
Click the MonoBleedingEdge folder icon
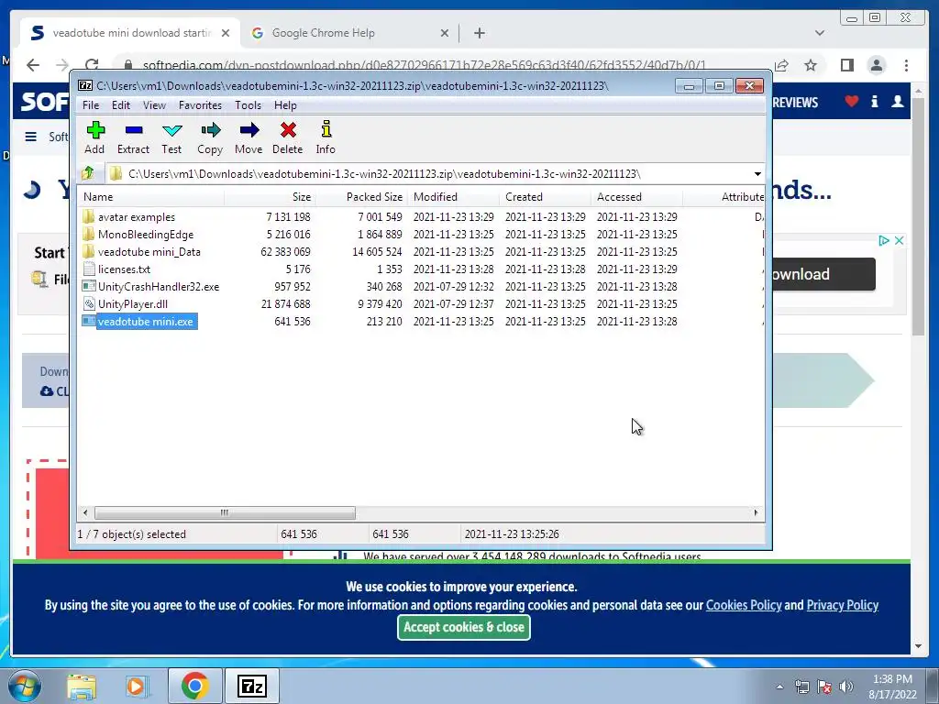89,234
